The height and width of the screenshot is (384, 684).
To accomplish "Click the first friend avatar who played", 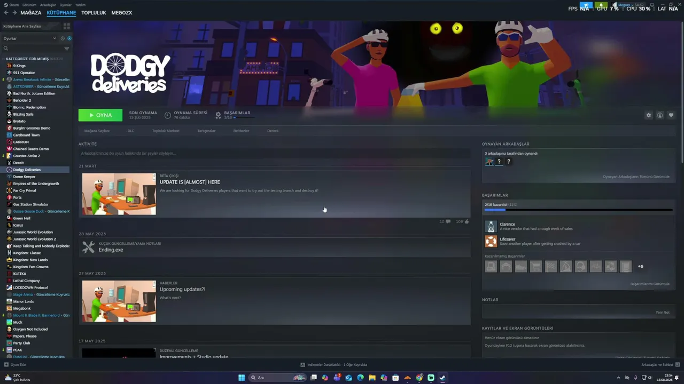I will coord(489,162).
